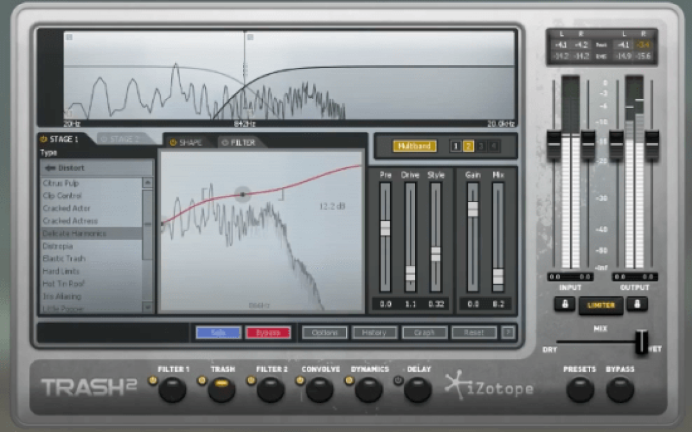Select Hot Tin Roof distortion type
The height and width of the screenshot is (432, 692).
tap(92, 284)
